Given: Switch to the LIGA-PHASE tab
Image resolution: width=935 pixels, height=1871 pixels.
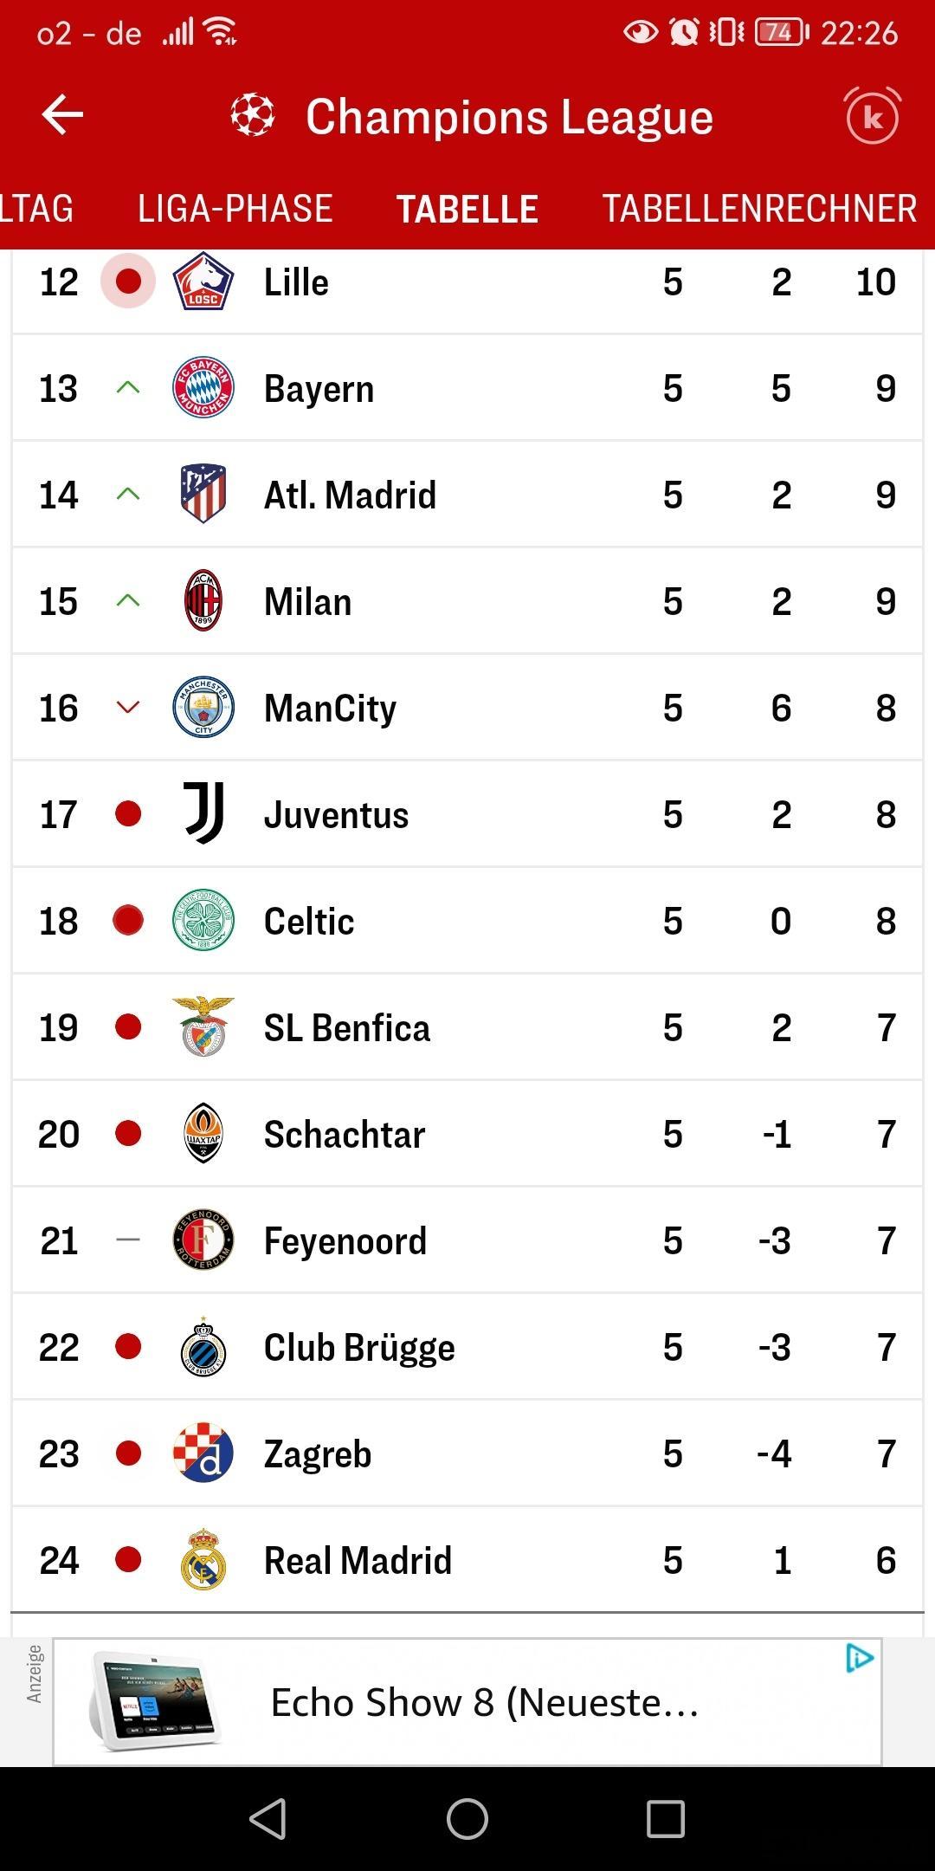Looking at the screenshot, I should (x=235, y=209).
